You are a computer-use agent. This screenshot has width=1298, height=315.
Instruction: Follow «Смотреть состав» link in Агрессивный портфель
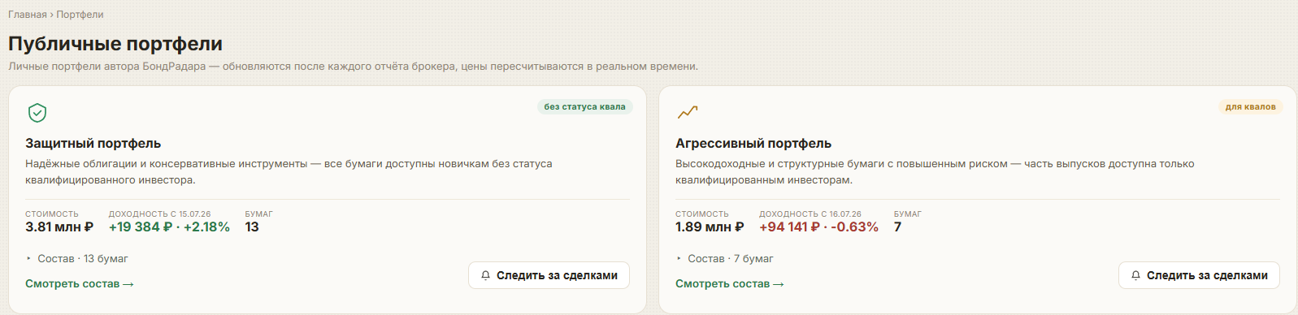point(730,284)
